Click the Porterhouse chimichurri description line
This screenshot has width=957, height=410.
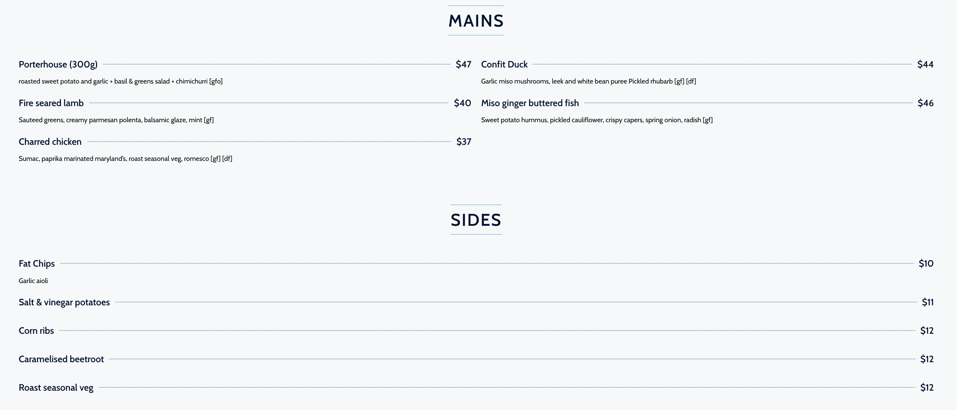[121, 81]
